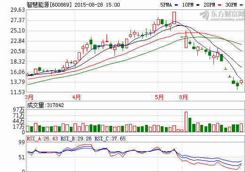Click the blue 5PMA legend color marker
This screenshot has width=245, height=172.
pyautogui.click(x=176, y=5)
